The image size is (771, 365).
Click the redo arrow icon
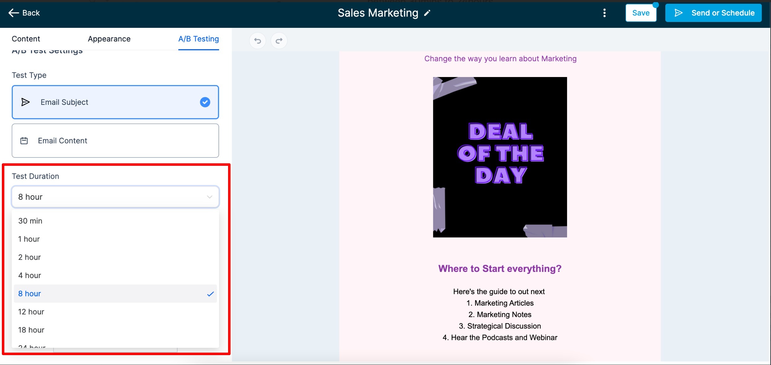click(279, 41)
